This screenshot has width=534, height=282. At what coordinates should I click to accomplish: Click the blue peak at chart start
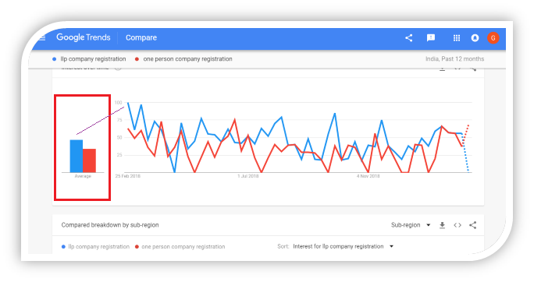point(128,102)
